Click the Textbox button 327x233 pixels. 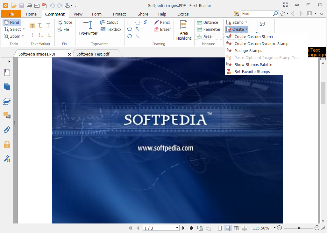tap(111, 29)
